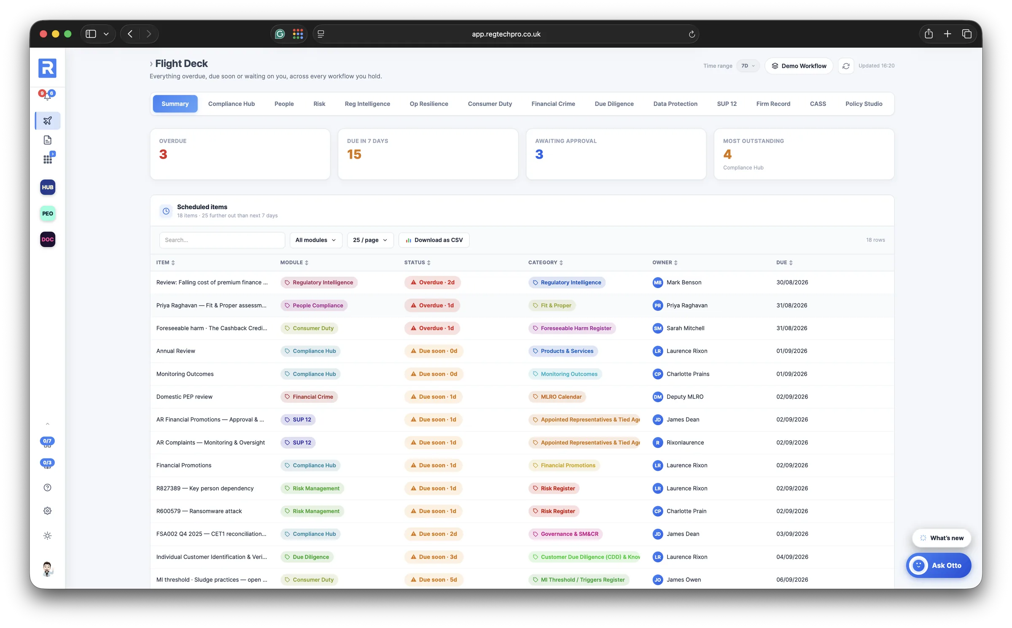Switch to the Risk tab
1012x628 pixels.
(319, 104)
